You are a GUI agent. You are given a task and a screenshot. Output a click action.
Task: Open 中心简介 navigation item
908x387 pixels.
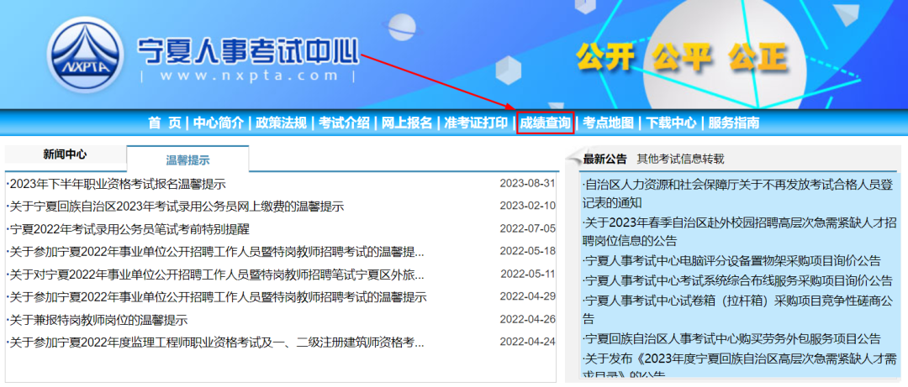click(219, 123)
